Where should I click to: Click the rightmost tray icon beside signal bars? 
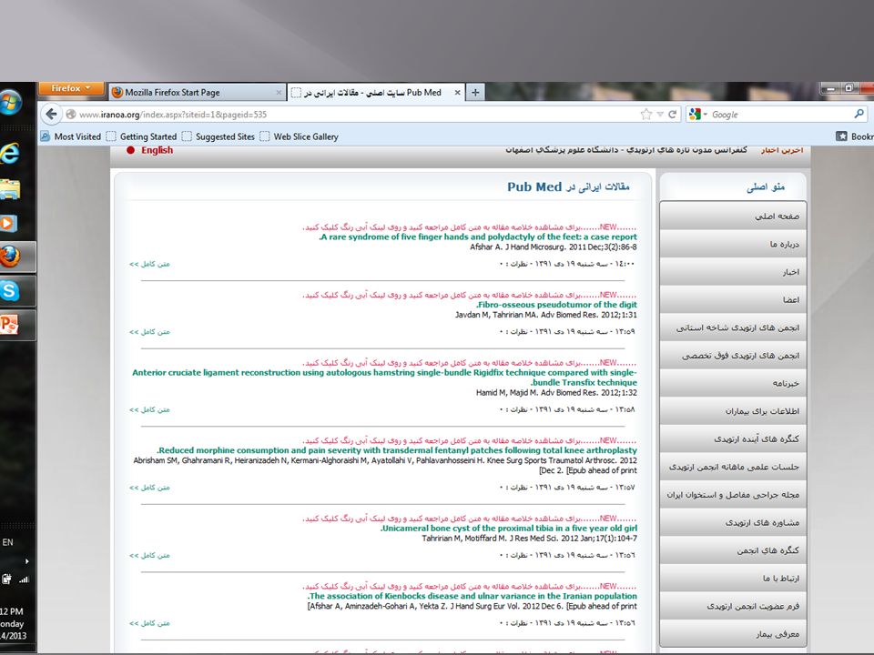tap(6, 579)
